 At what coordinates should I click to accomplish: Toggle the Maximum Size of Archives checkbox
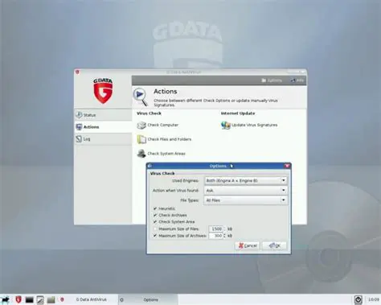tap(155, 236)
